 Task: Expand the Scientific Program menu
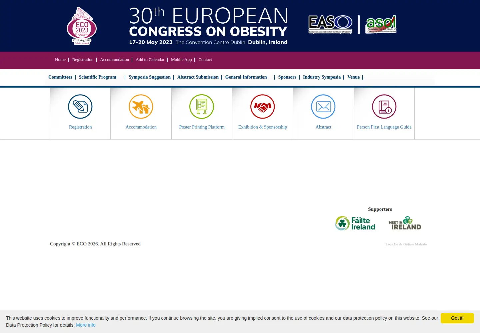coord(97,77)
